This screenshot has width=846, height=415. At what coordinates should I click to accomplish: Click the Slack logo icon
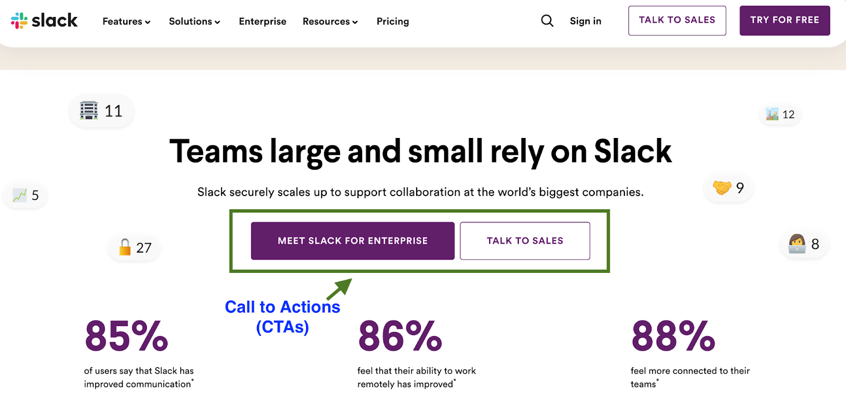20,21
